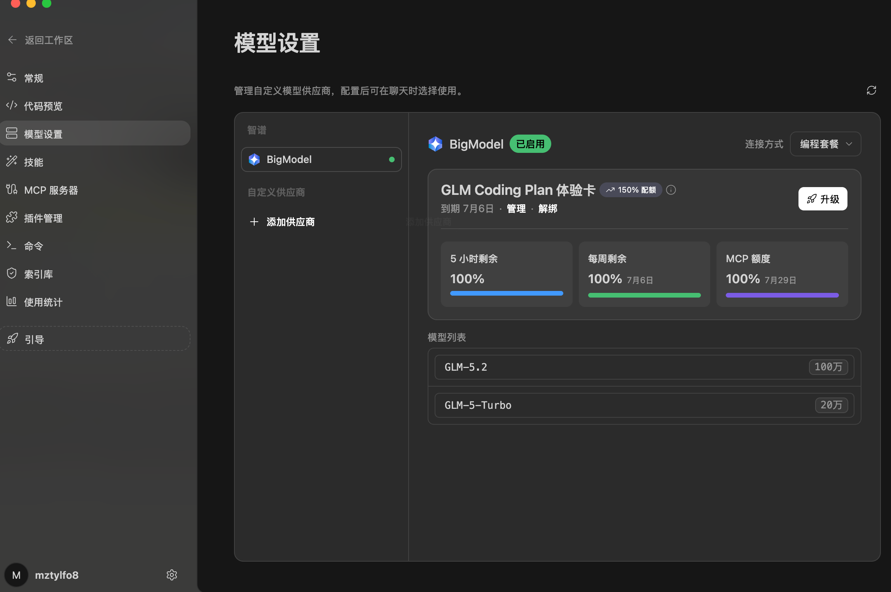The width and height of the screenshot is (891, 592).
Task: Click the refresh icon near page description
Action: point(872,90)
